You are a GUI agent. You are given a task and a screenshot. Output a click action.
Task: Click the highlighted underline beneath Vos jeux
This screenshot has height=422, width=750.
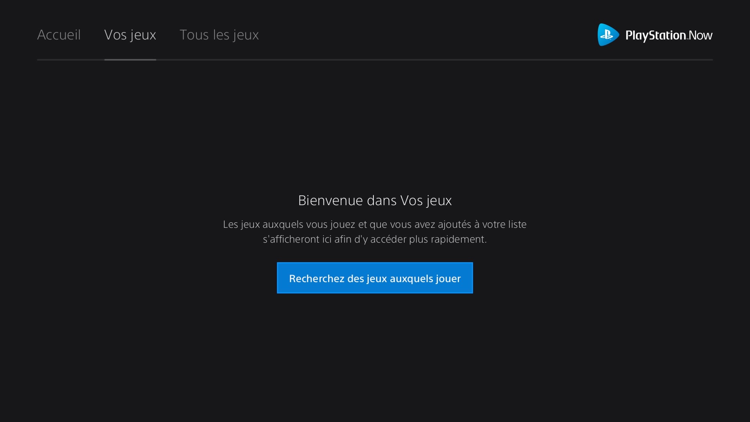(x=130, y=60)
